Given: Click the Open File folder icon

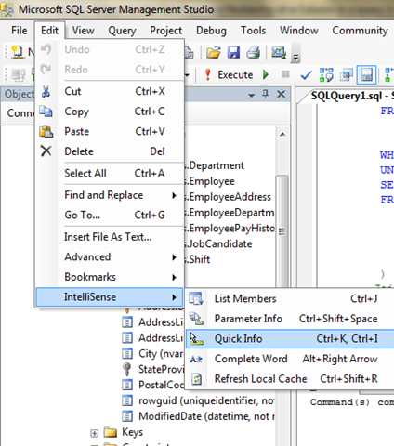Looking at the screenshot, I should [x=214, y=52].
